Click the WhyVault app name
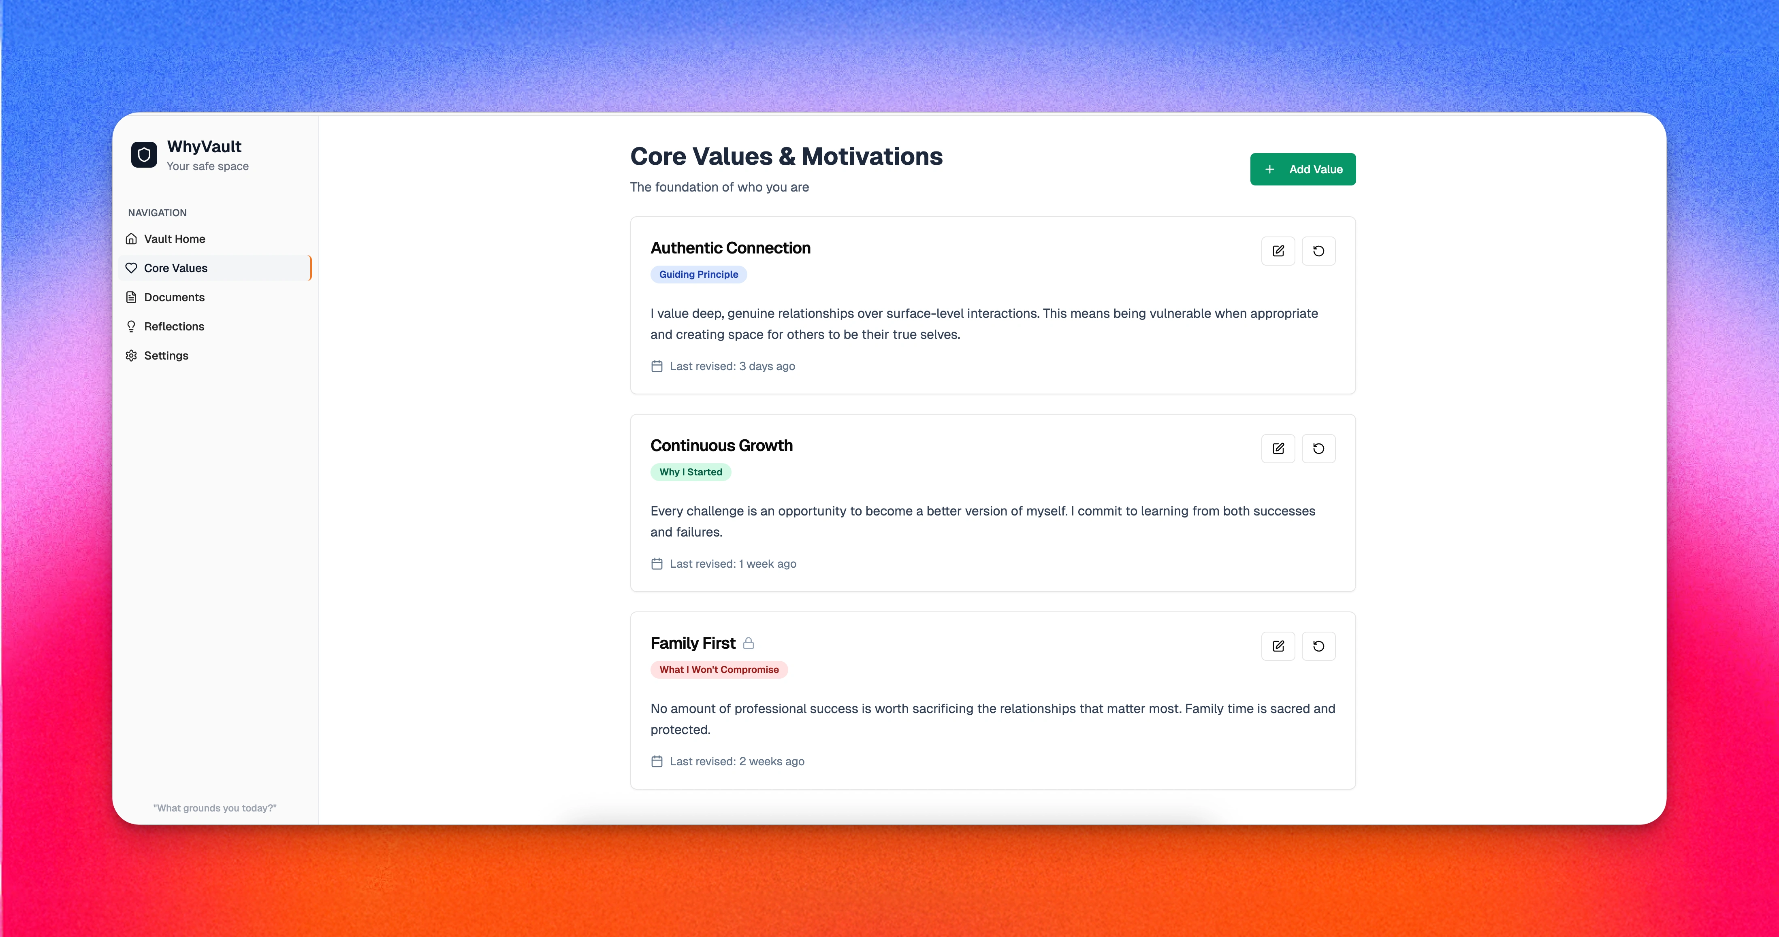1779x937 pixels. click(x=205, y=147)
